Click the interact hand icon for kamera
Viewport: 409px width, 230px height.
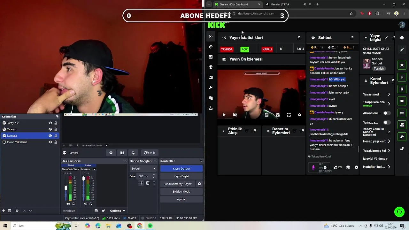[x=133, y=153]
